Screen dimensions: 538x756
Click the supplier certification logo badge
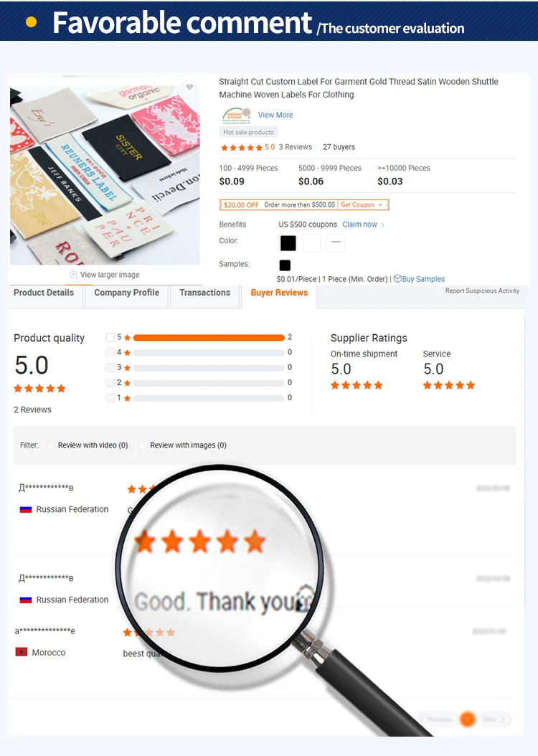pos(237,115)
